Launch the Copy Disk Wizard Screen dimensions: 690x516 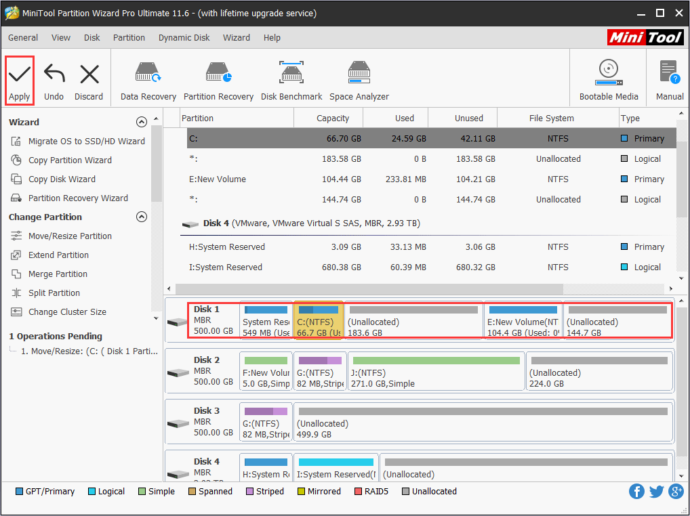point(54,179)
